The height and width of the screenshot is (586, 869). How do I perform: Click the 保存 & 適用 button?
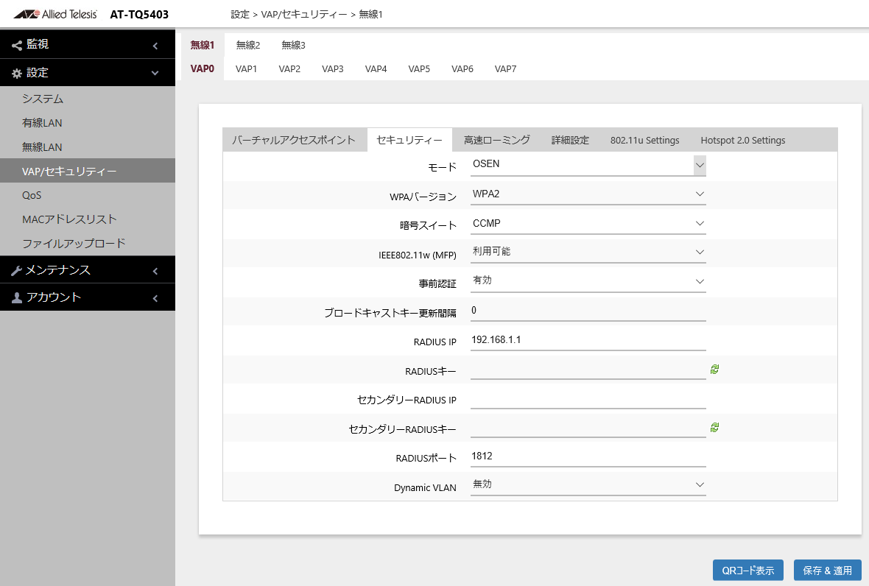(828, 570)
